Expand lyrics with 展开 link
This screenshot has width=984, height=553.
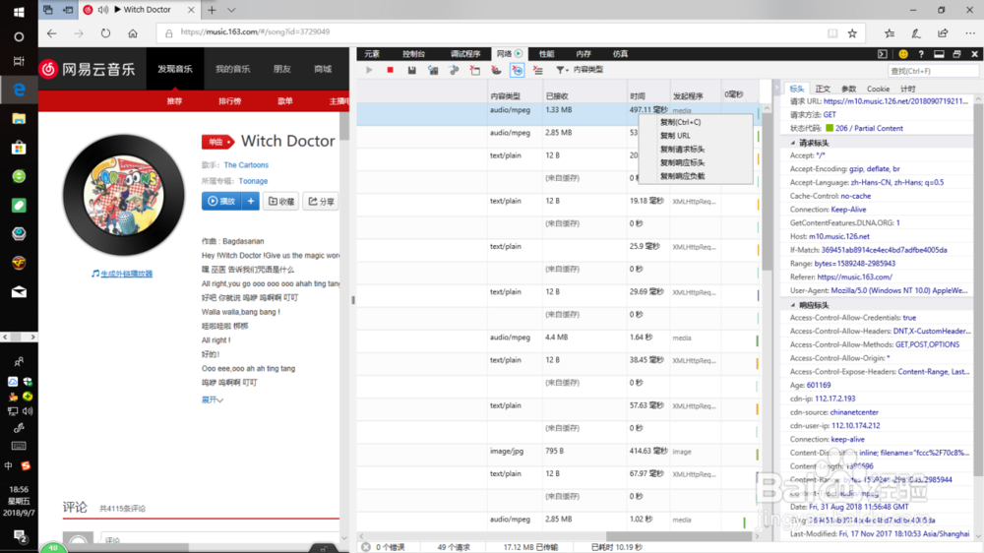coord(213,399)
